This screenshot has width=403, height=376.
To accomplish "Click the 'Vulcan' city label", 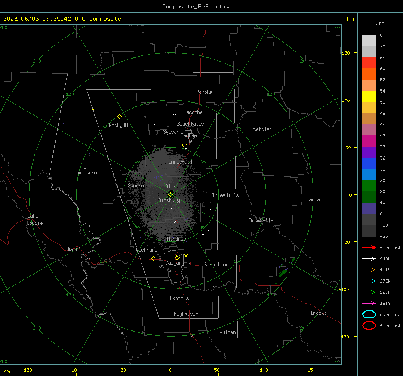I will pyautogui.click(x=227, y=332).
